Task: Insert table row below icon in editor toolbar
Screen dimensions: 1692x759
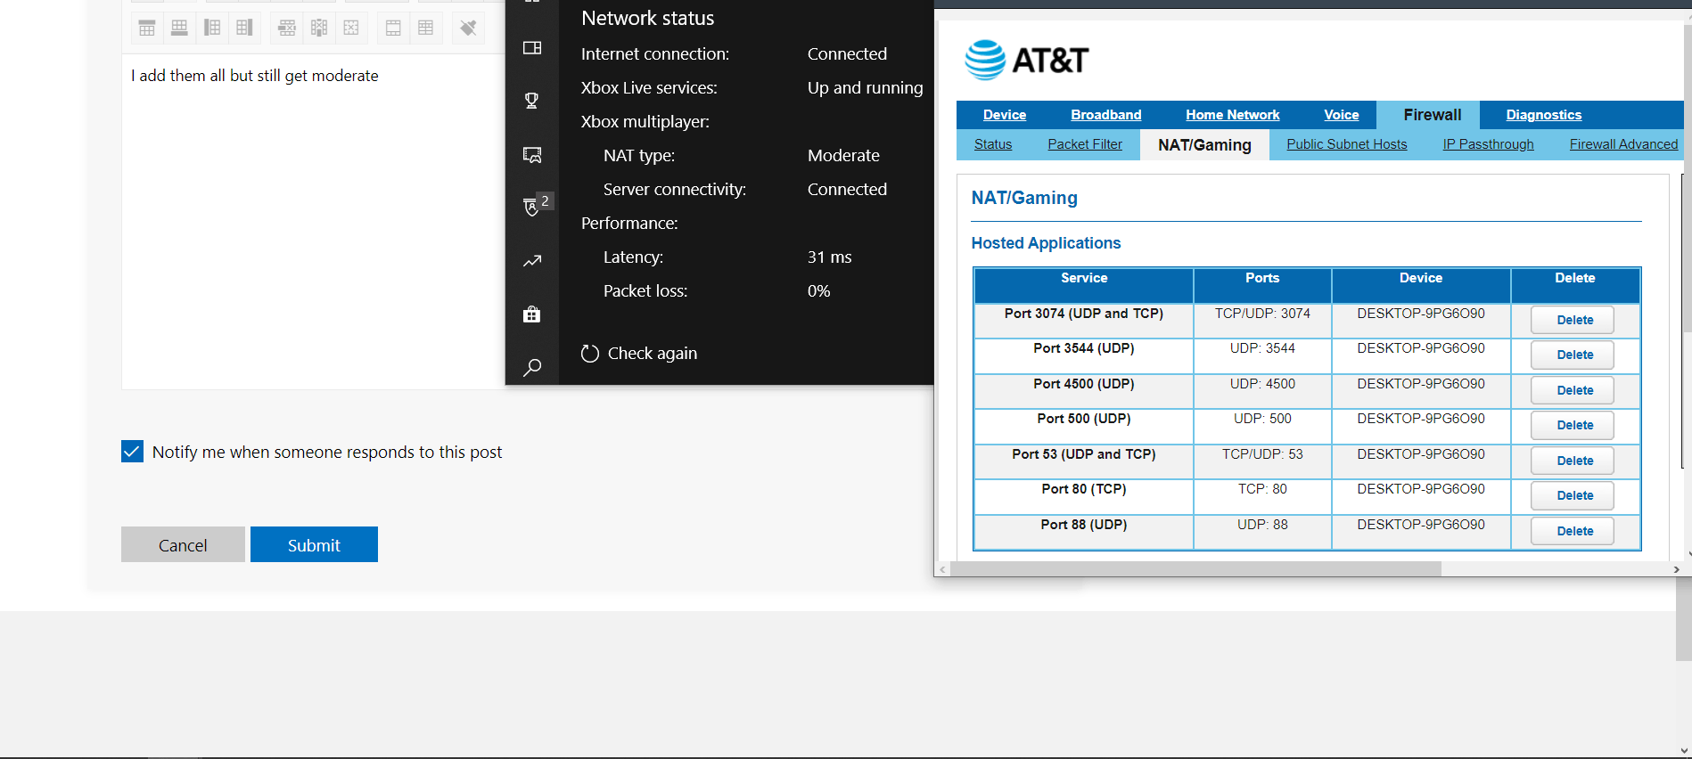Action: coord(179,28)
